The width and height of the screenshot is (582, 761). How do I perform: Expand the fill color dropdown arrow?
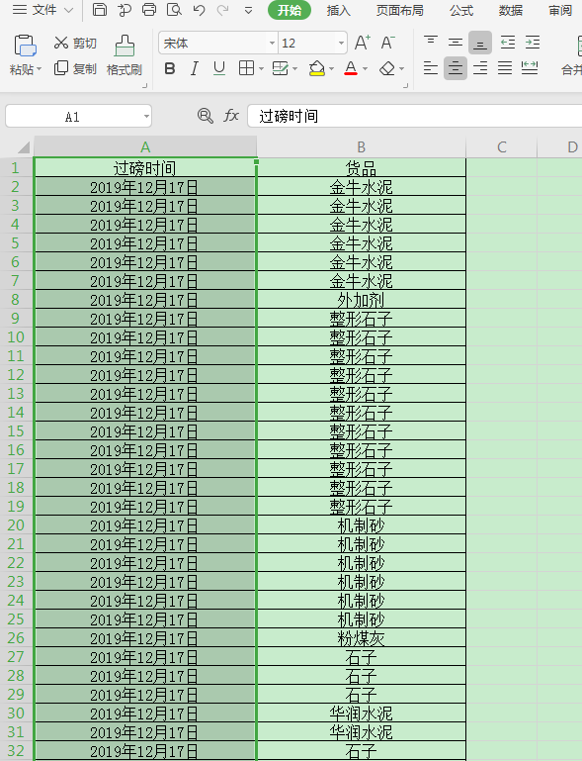tap(331, 69)
